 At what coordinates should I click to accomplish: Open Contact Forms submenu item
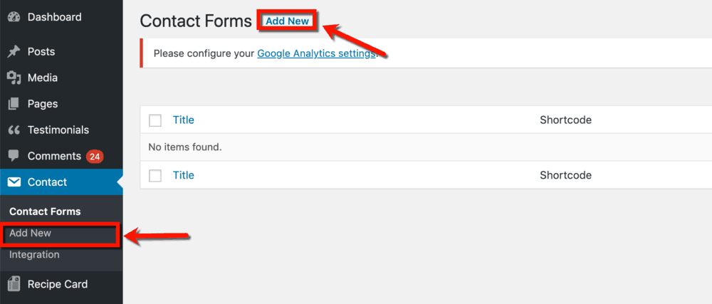pyautogui.click(x=45, y=211)
